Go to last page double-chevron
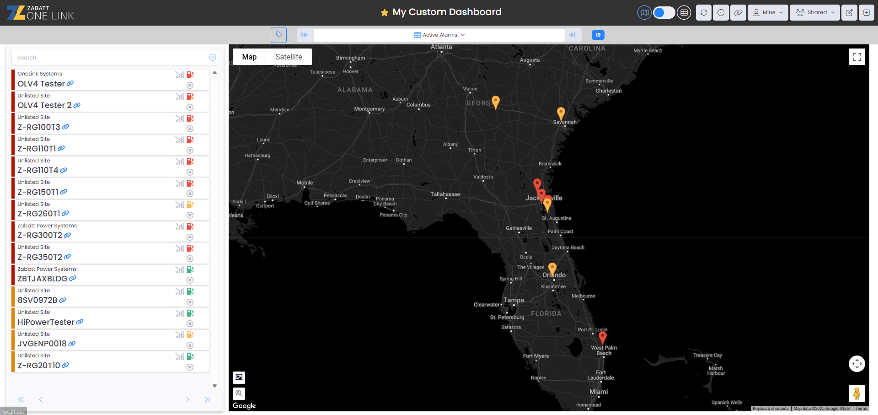 point(207,399)
